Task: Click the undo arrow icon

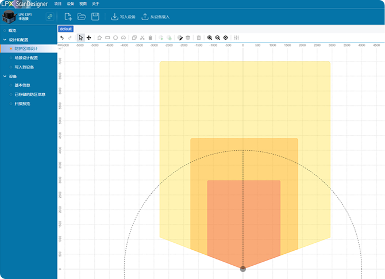Action: (62, 37)
